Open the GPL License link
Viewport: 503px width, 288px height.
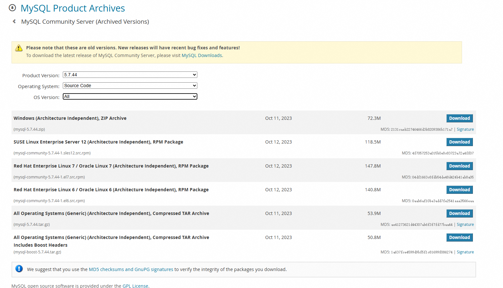135,286
